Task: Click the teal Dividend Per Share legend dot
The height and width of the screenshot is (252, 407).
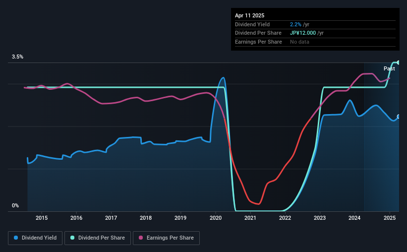Action: click(72, 238)
